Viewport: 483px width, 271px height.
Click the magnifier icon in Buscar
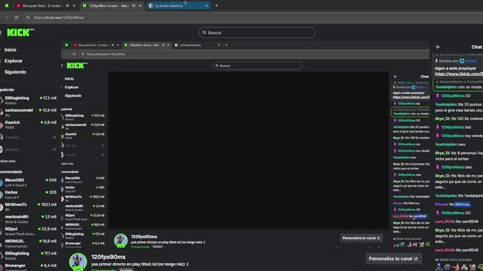coord(204,33)
